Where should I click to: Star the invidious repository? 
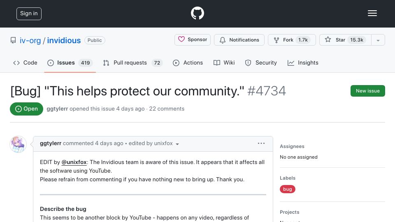click(x=345, y=40)
